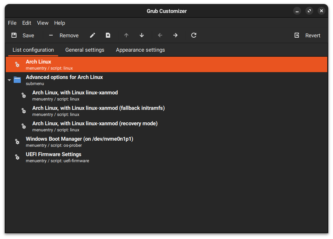Open the Edit menu

[27, 23]
